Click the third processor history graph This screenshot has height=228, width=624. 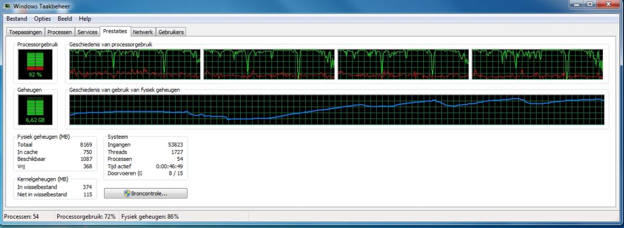tap(403, 64)
